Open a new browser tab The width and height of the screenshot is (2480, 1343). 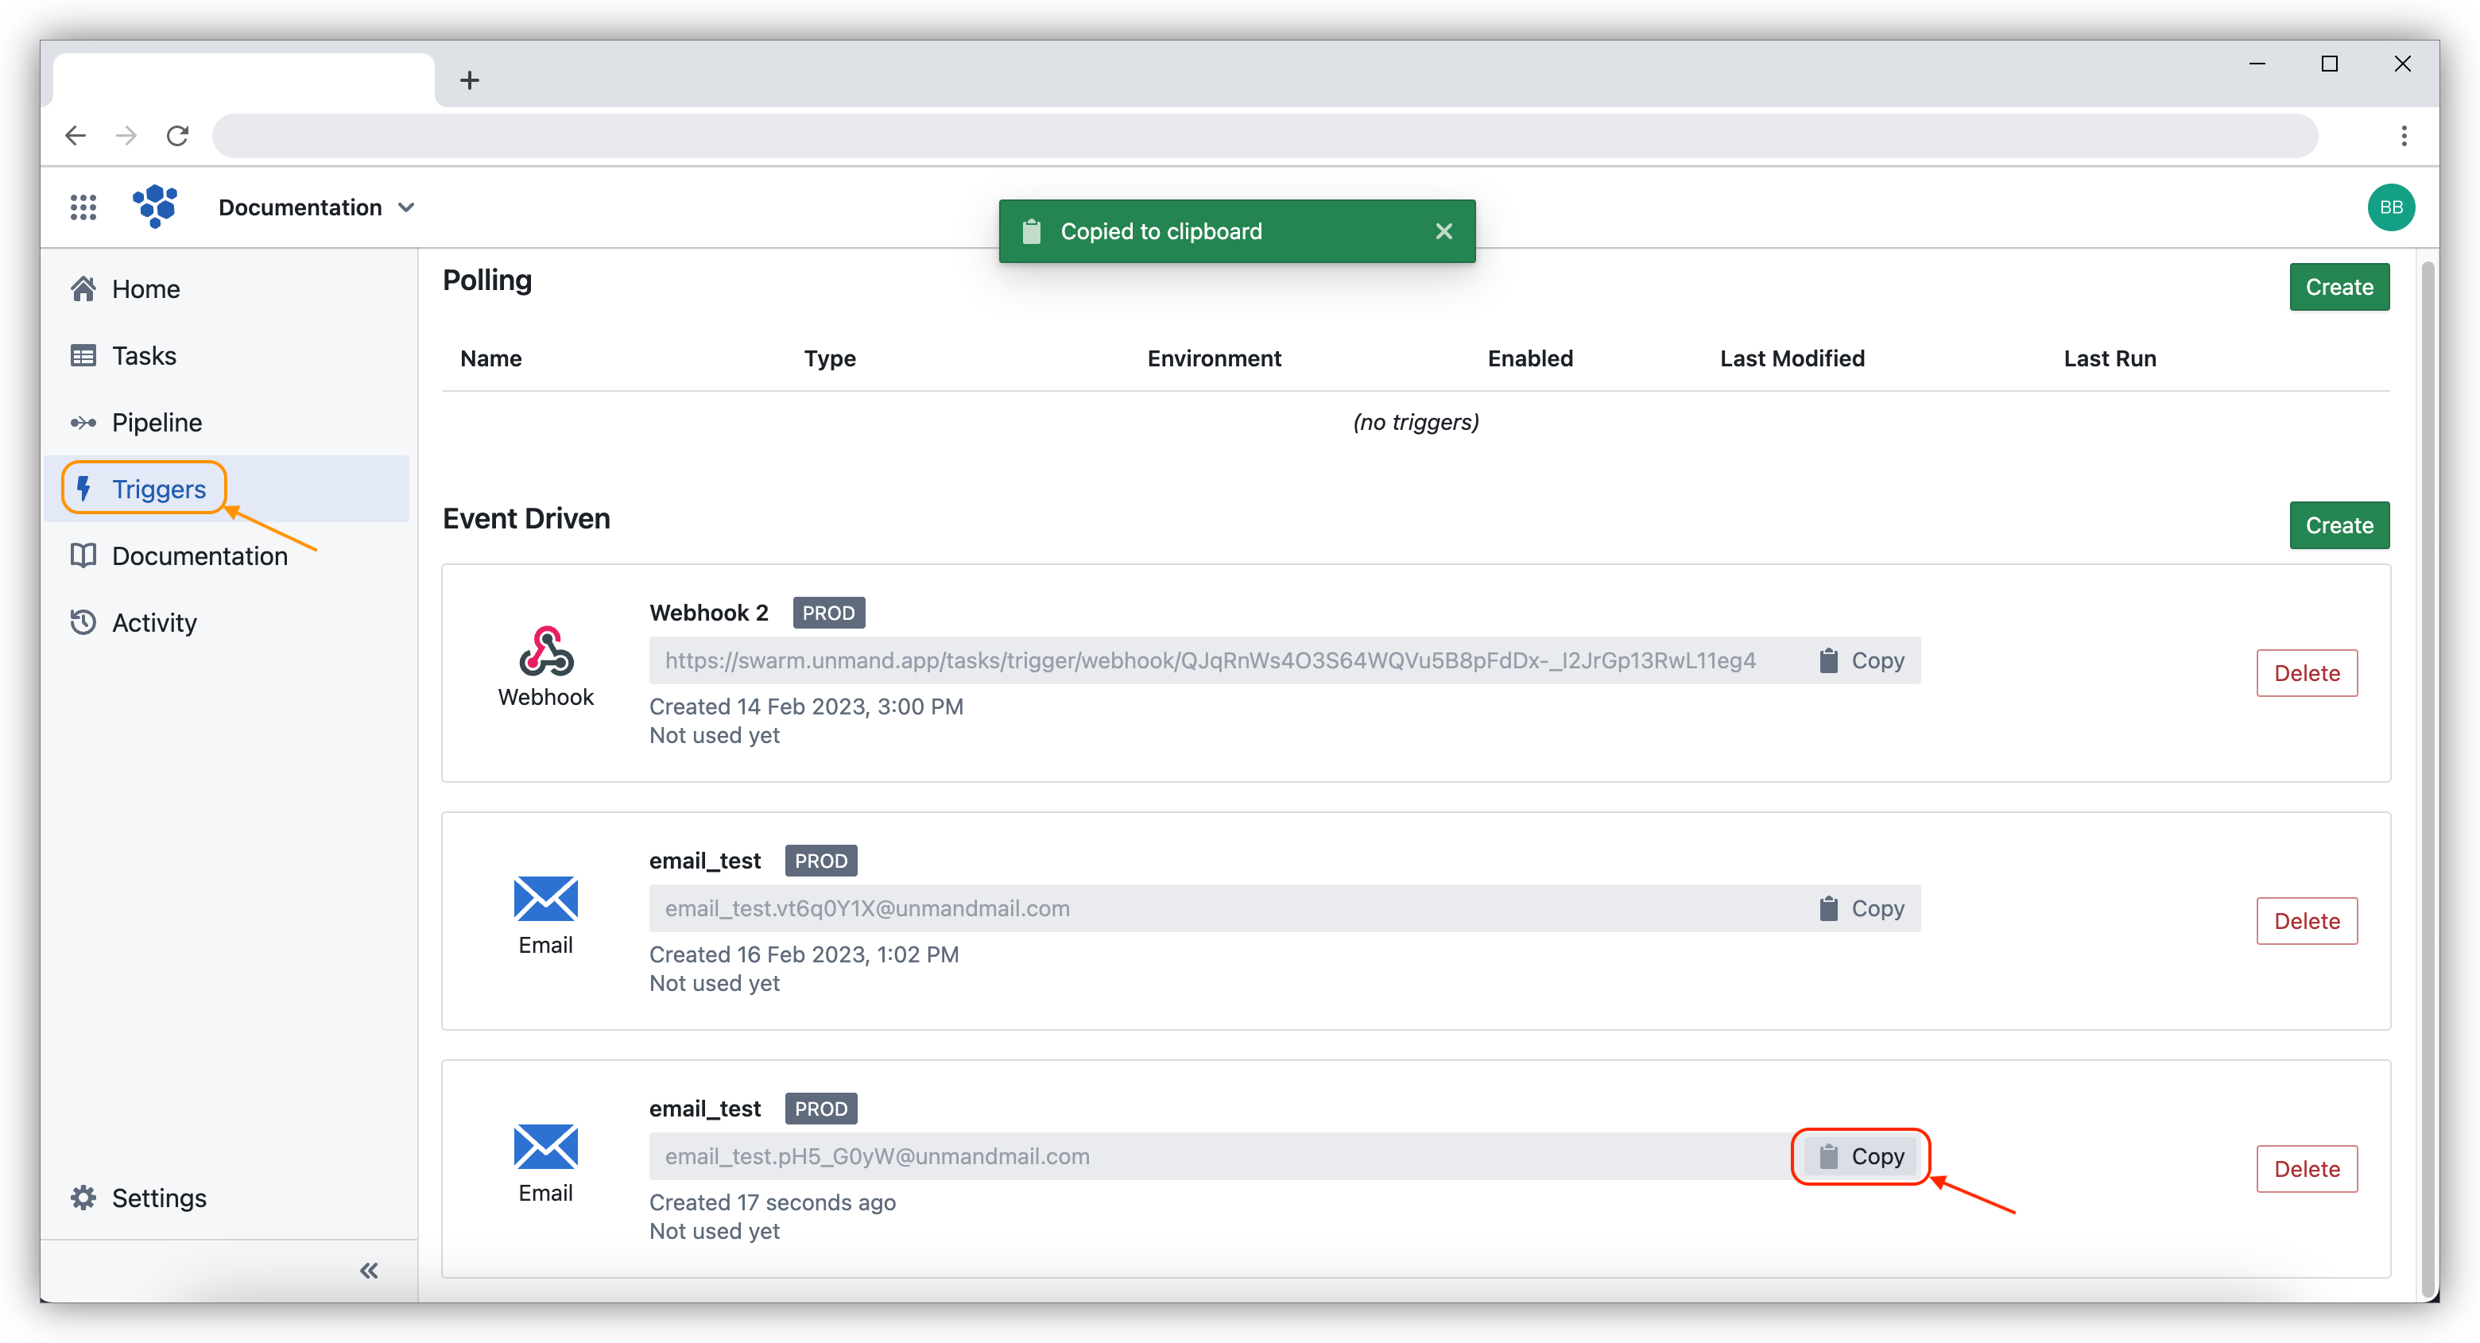pos(469,80)
